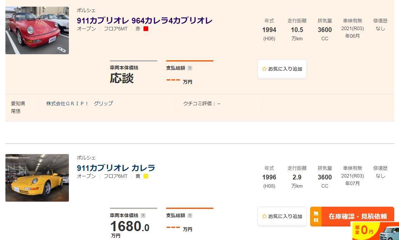The image size is (399, 240).
Task: Click the yellow color swatch
Action: [146, 176]
